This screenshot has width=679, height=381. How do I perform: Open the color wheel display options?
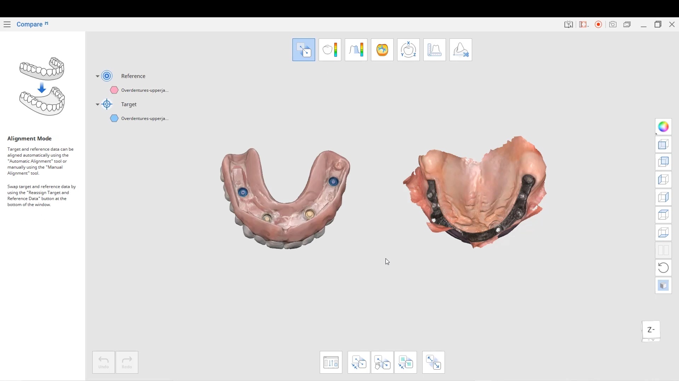point(663,127)
